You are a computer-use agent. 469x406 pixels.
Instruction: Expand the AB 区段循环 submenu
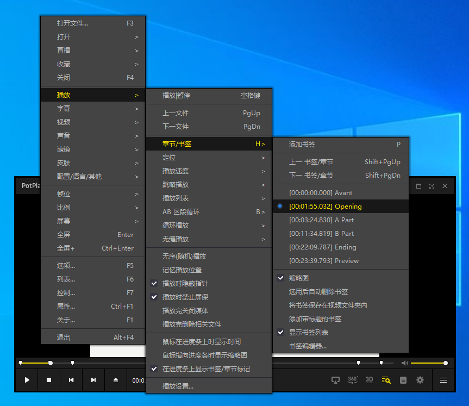[209, 212]
